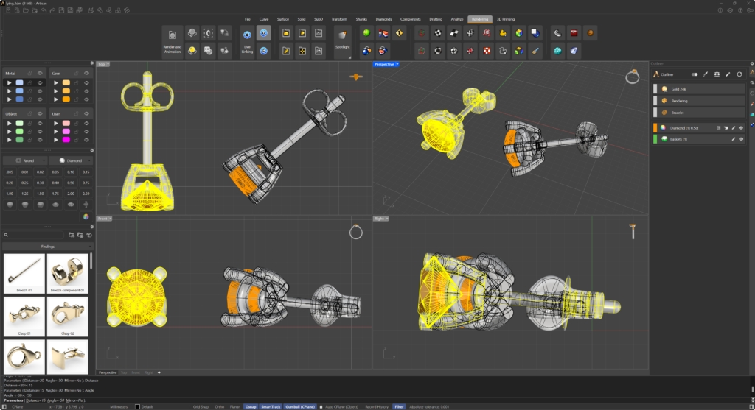Click the Outliner eyedropper icon
755x410 pixels.
click(706, 74)
